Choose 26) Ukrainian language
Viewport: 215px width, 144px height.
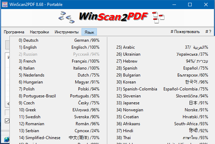(x=161, y=54)
